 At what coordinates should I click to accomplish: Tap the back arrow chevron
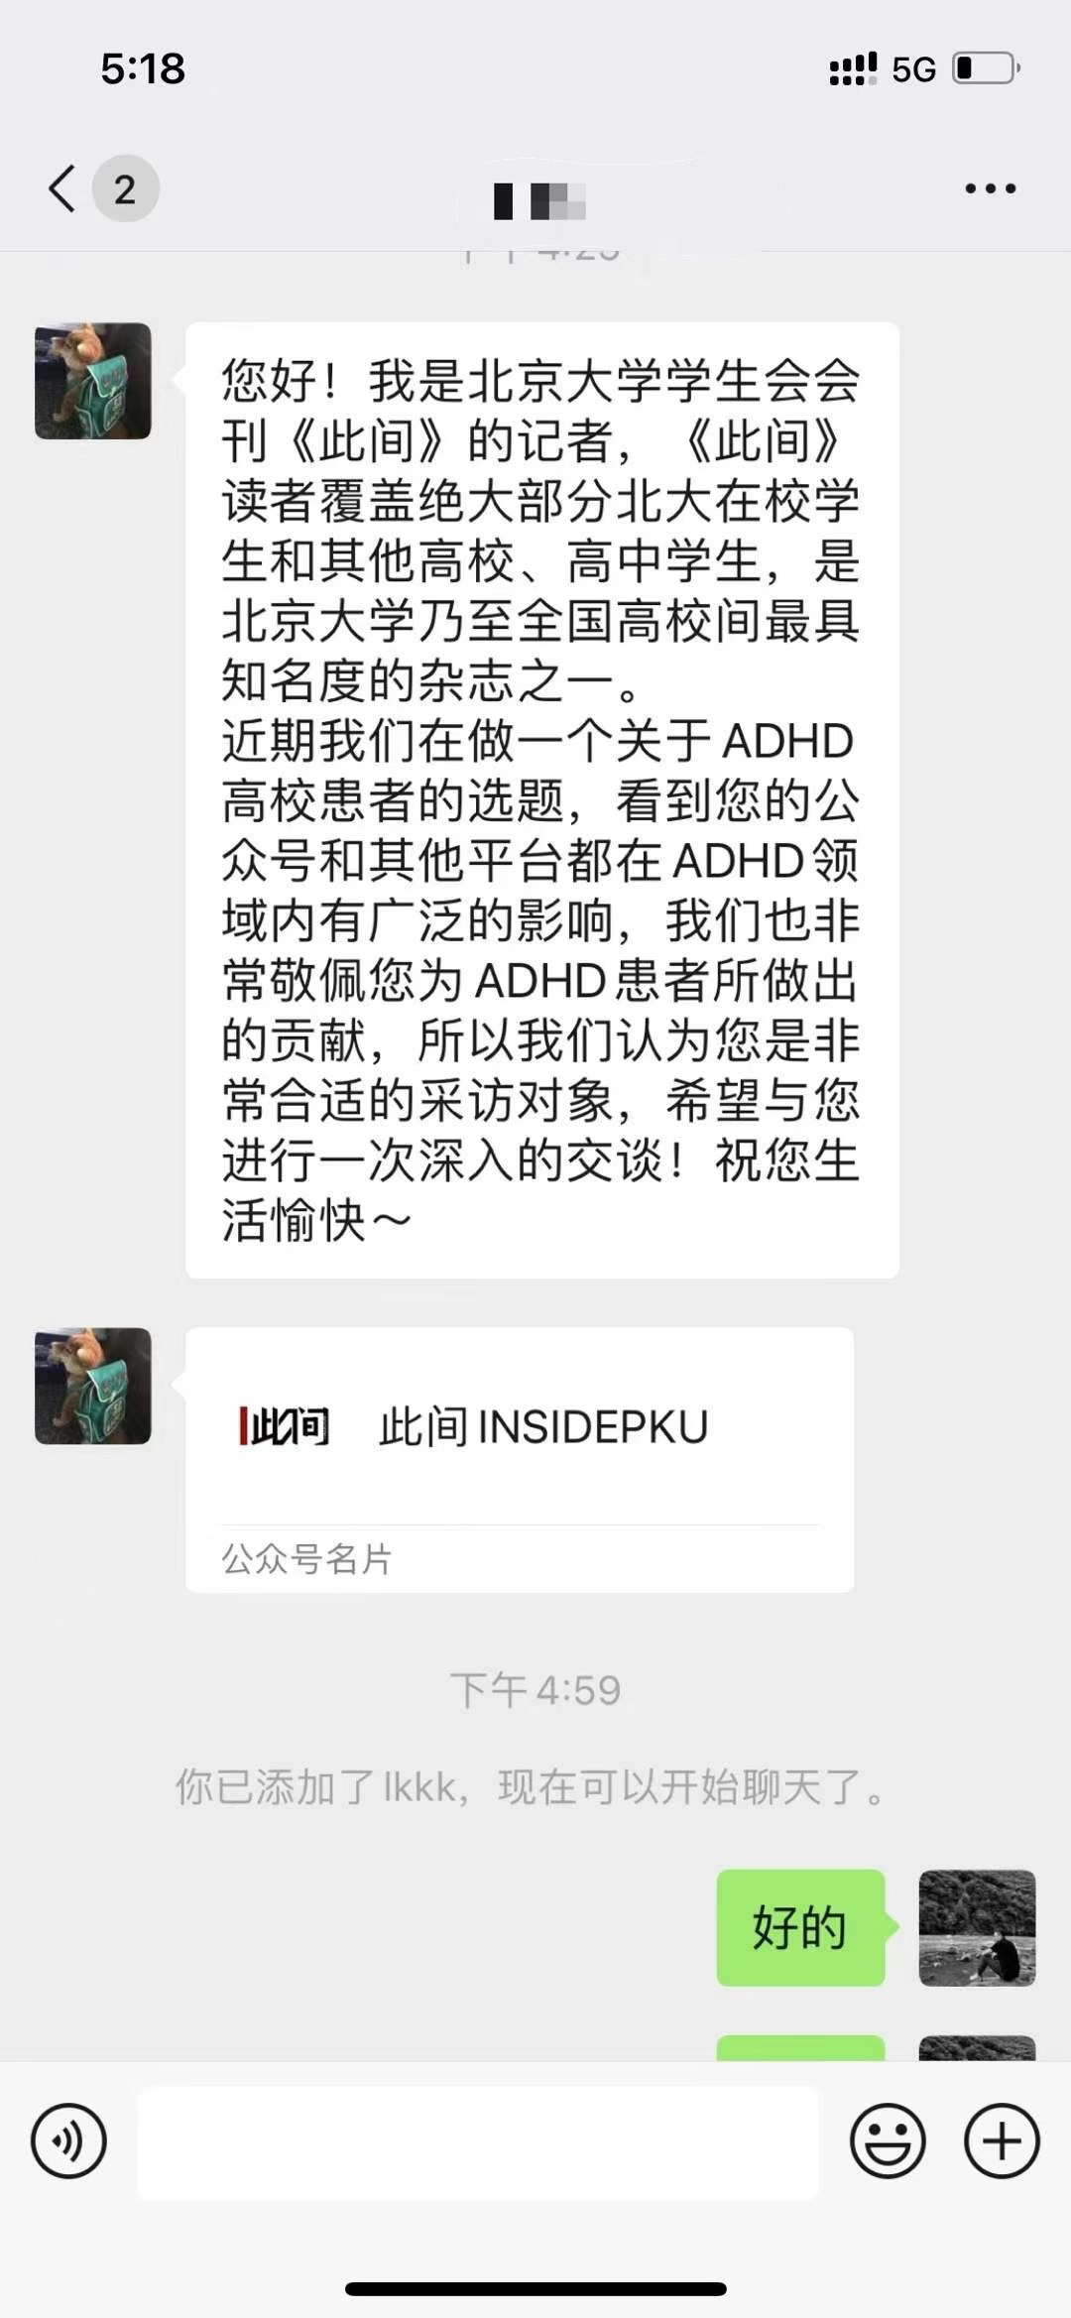[61, 188]
